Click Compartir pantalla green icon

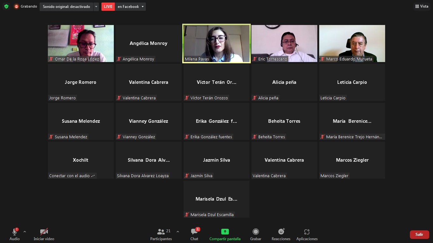point(225,232)
